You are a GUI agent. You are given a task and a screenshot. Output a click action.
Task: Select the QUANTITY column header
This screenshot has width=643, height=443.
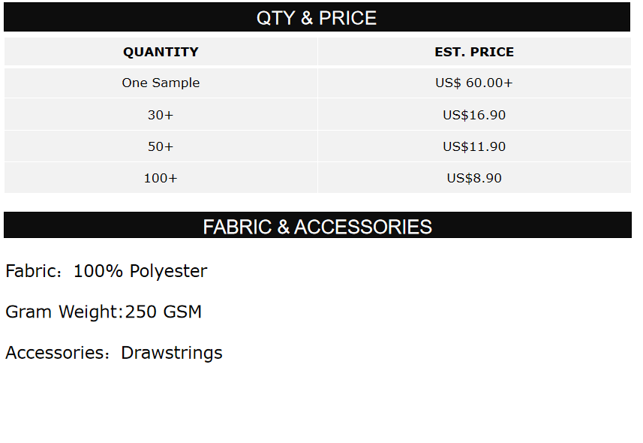[161, 52]
